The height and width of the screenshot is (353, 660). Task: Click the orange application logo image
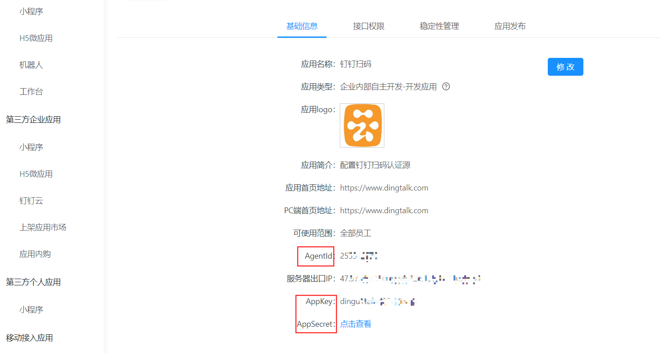pos(362,126)
